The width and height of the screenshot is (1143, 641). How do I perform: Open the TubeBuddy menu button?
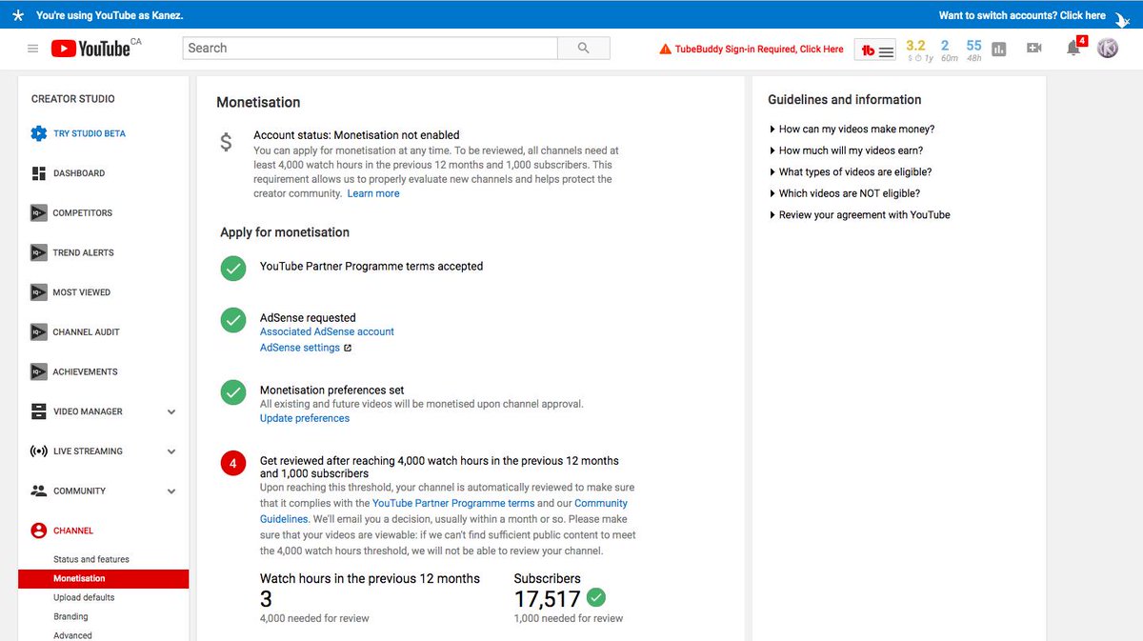[x=877, y=50]
